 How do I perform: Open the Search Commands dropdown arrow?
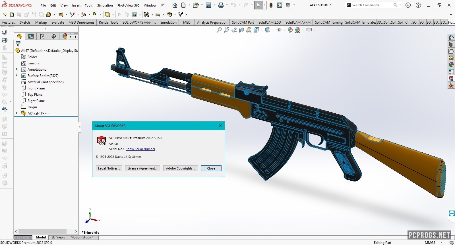point(400,5)
